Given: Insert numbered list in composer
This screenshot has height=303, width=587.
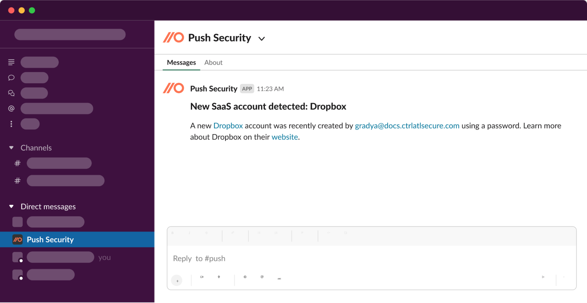Looking at the screenshot, I should click(276, 233).
